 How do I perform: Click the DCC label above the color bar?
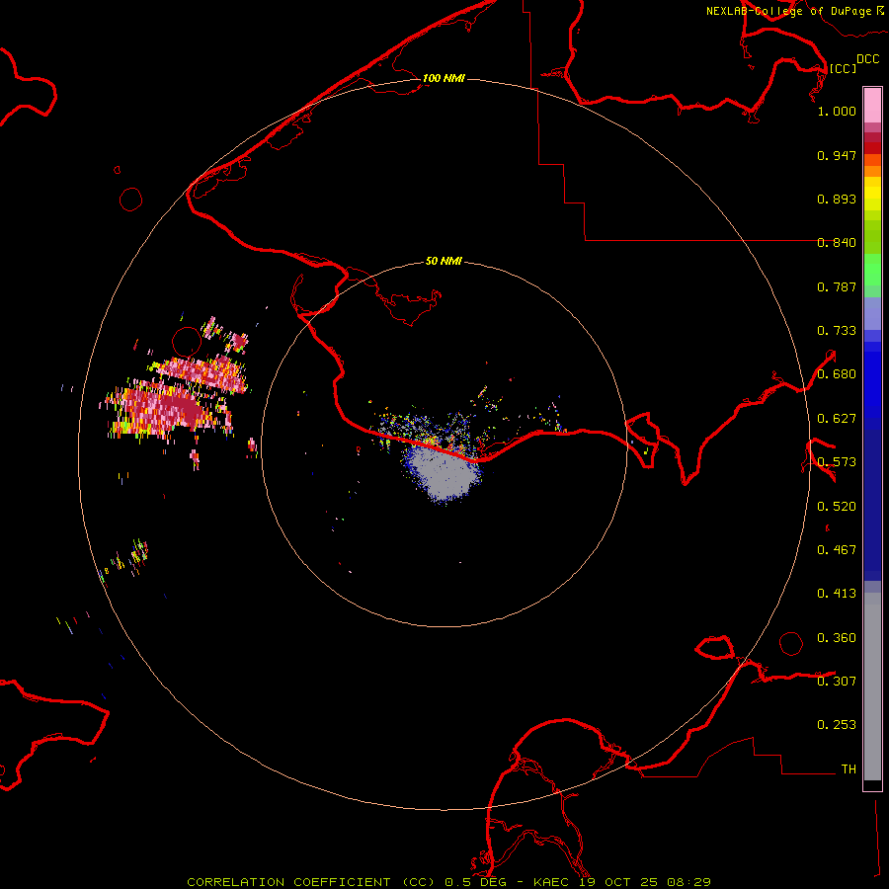(868, 59)
